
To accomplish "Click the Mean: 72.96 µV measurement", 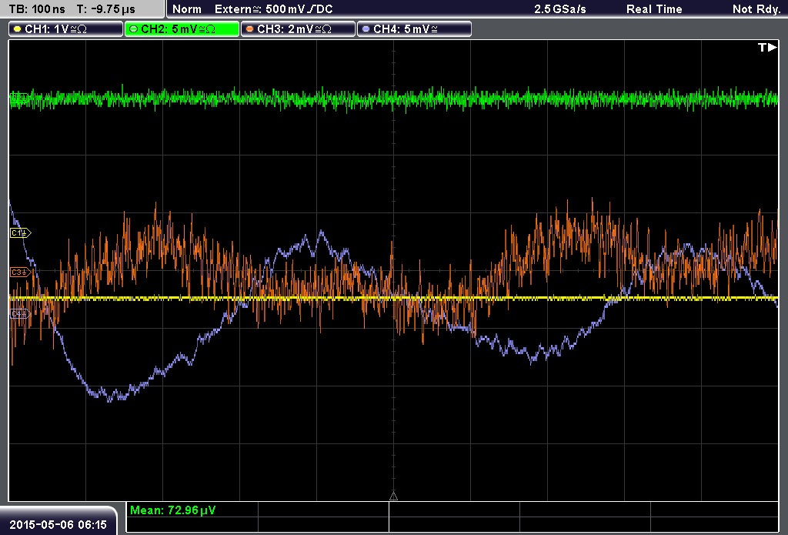I will [x=173, y=510].
